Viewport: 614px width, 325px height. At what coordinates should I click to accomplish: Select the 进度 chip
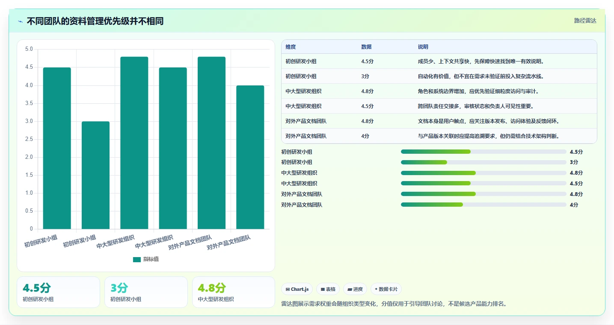pyautogui.click(x=355, y=289)
